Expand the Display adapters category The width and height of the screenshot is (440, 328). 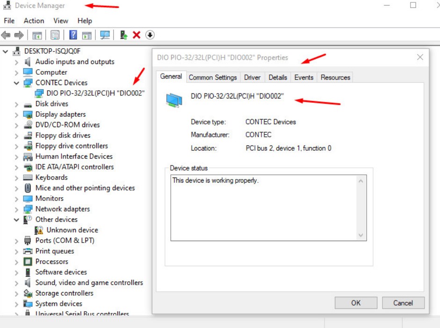(x=16, y=114)
